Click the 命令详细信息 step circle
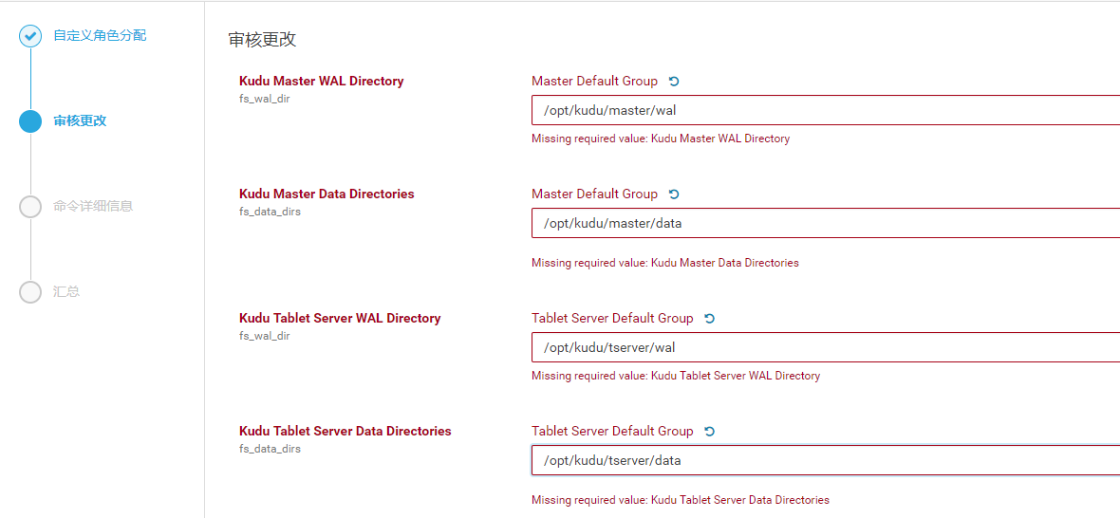The image size is (1120, 518). [x=30, y=207]
